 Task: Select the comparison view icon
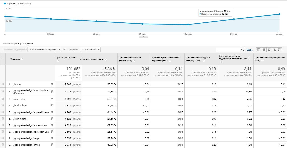(x=274, y=50)
